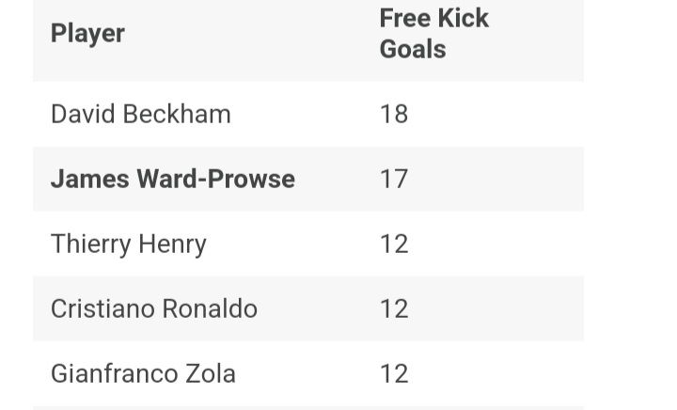Image resolution: width=677 pixels, height=410 pixels.
Task: Select the Thierry Henry name cell
Action: click(128, 244)
